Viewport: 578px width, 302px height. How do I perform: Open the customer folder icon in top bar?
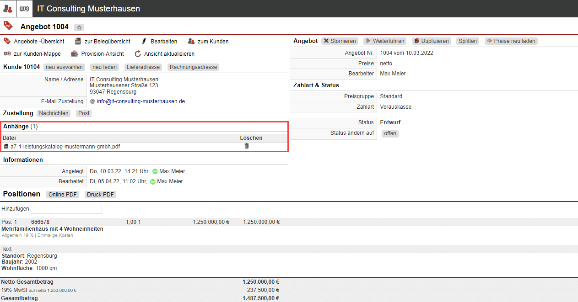click(24, 9)
